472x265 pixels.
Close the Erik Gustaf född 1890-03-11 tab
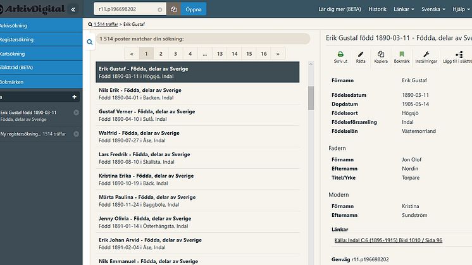pos(76,113)
